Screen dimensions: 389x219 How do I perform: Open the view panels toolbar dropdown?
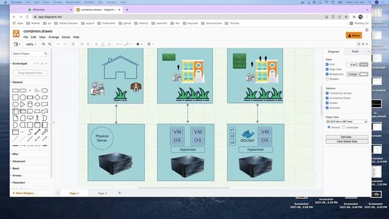click(x=17, y=44)
